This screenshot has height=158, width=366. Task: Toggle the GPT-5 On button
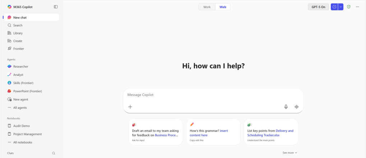pos(318,7)
